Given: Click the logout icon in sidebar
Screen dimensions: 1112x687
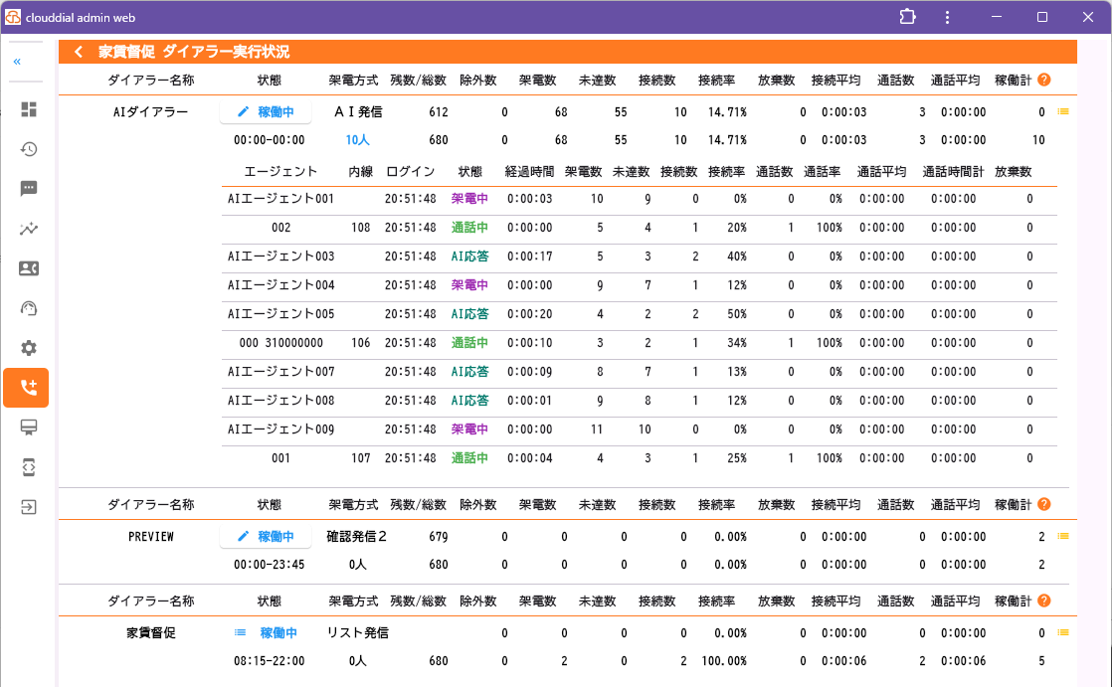Looking at the screenshot, I should 29,507.
